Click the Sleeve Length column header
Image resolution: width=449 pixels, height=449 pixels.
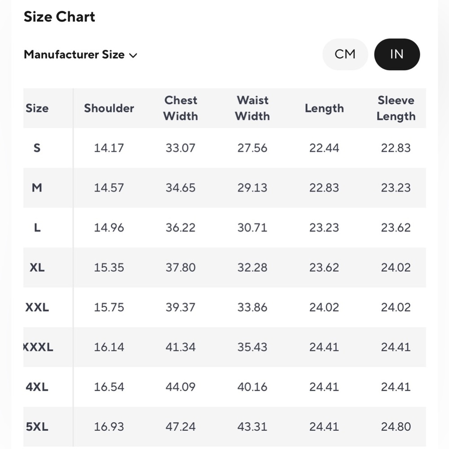pyautogui.click(x=396, y=108)
